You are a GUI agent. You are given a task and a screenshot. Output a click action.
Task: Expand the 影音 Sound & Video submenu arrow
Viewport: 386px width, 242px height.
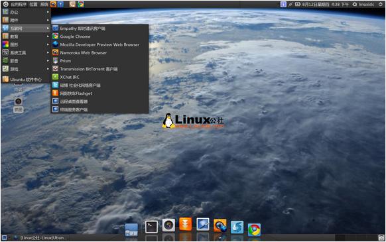pyautogui.click(x=48, y=61)
